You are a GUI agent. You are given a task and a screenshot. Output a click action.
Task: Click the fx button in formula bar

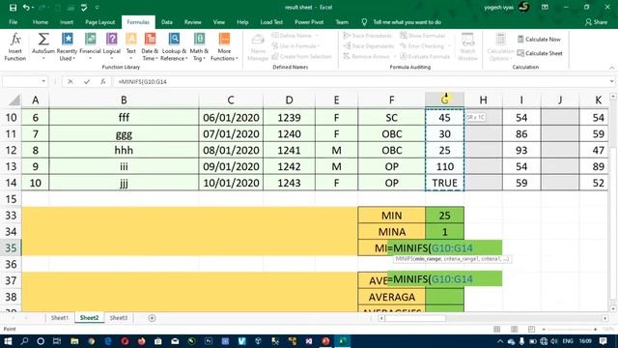[103, 81]
